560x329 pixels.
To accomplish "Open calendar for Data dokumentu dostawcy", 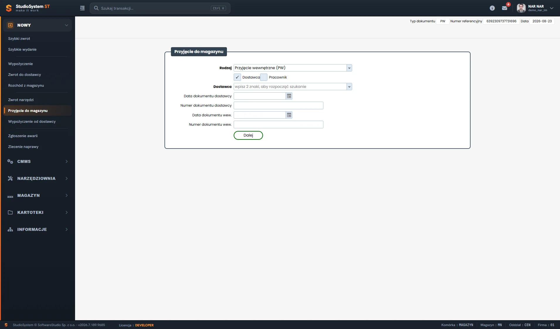I will (289, 96).
